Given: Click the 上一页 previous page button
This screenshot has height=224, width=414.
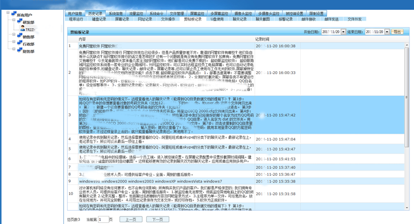Looking at the screenshot, I should [x=131, y=219].
